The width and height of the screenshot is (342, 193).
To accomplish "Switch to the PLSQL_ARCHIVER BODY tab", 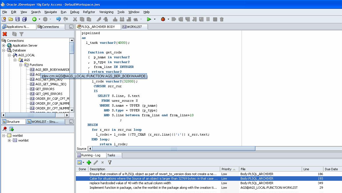I will tap(98, 27).
